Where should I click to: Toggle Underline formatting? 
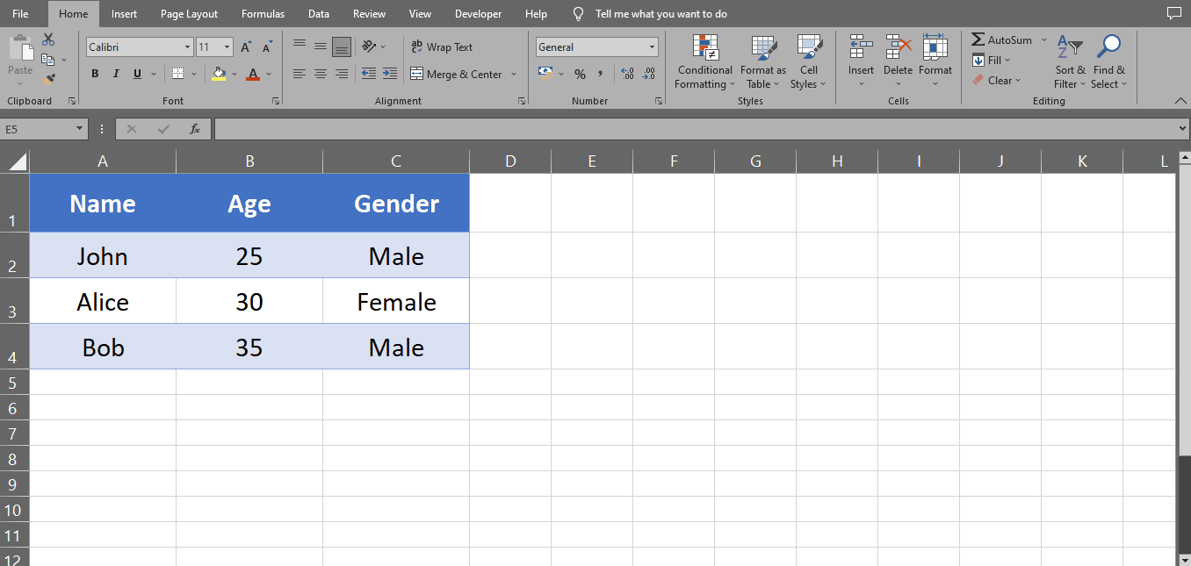point(135,74)
